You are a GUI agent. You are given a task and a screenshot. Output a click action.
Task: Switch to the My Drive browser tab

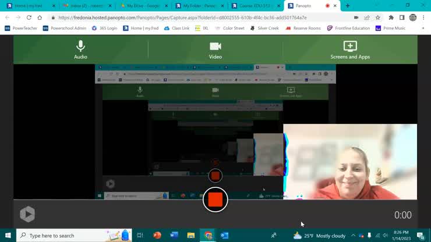142,6
